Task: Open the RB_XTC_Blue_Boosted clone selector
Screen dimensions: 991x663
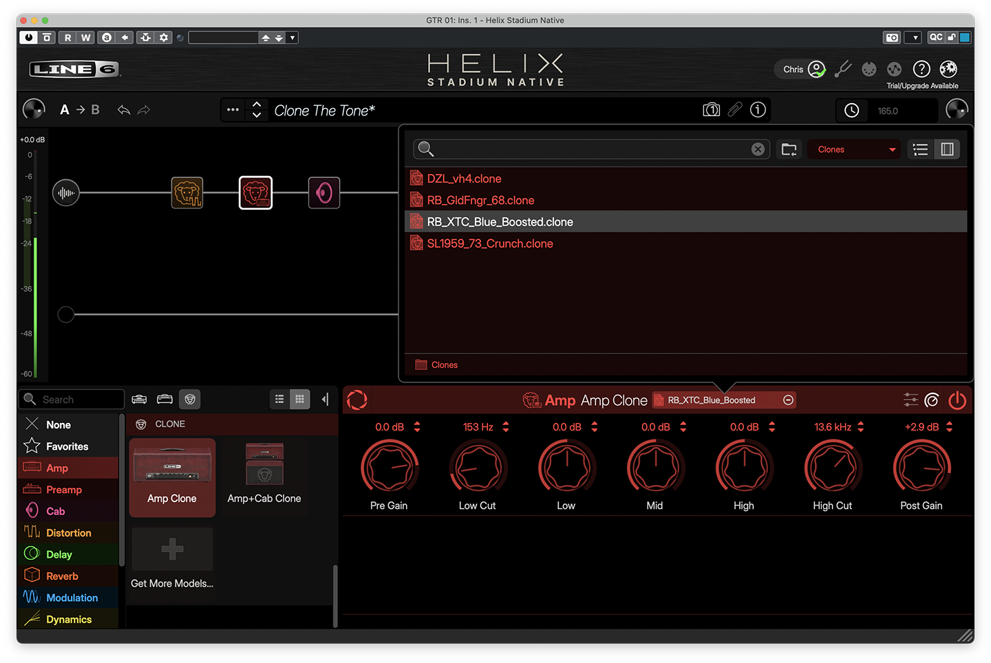Action: tap(724, 400)
